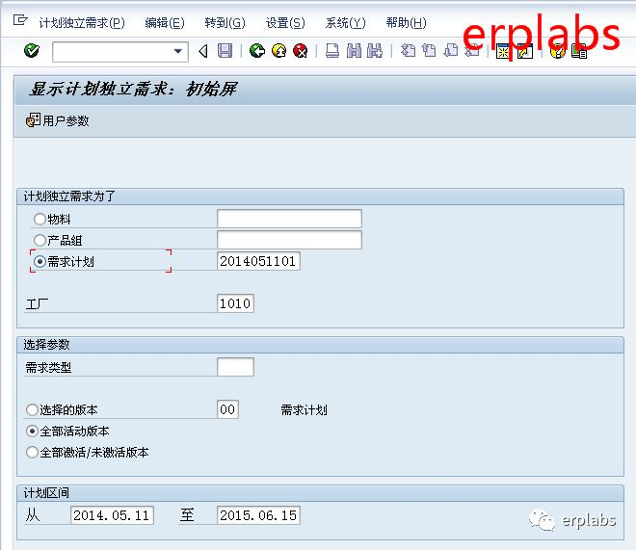Open the 帮助(H) menu
The image size is (636, 550).
pyautogui.click(x=406, y=23)
